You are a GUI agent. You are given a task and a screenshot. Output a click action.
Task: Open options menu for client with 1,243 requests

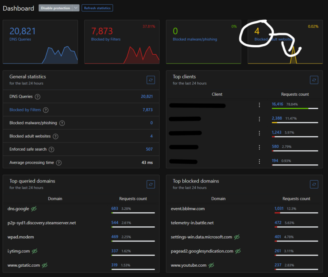[x=259, y=133]
